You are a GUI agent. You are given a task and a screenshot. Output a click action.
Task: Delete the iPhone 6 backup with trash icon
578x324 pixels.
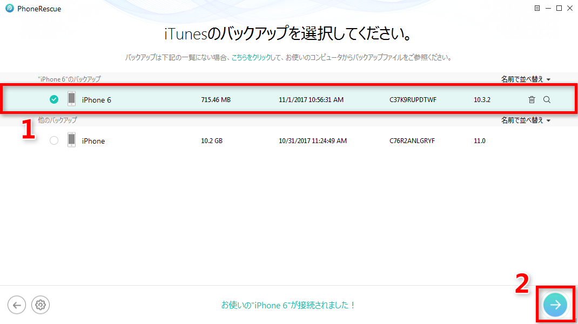click(x=532, y=99)
